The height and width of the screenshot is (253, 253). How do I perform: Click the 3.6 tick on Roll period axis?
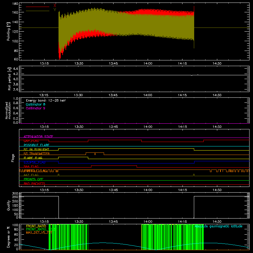[15, 89]
